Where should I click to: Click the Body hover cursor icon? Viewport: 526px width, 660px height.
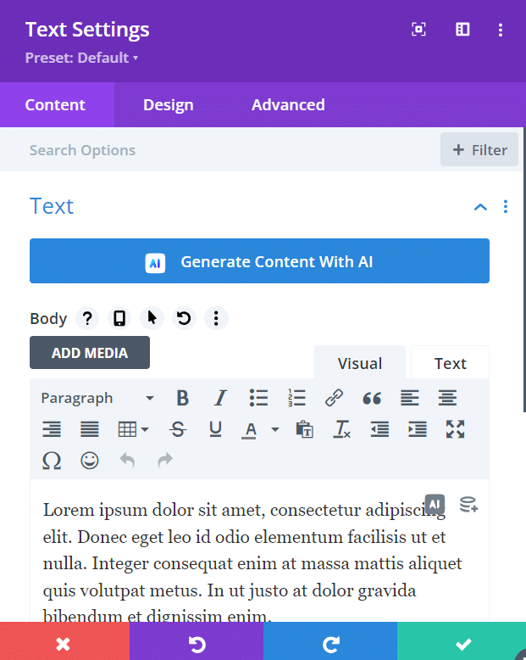(x=152, y=318)
